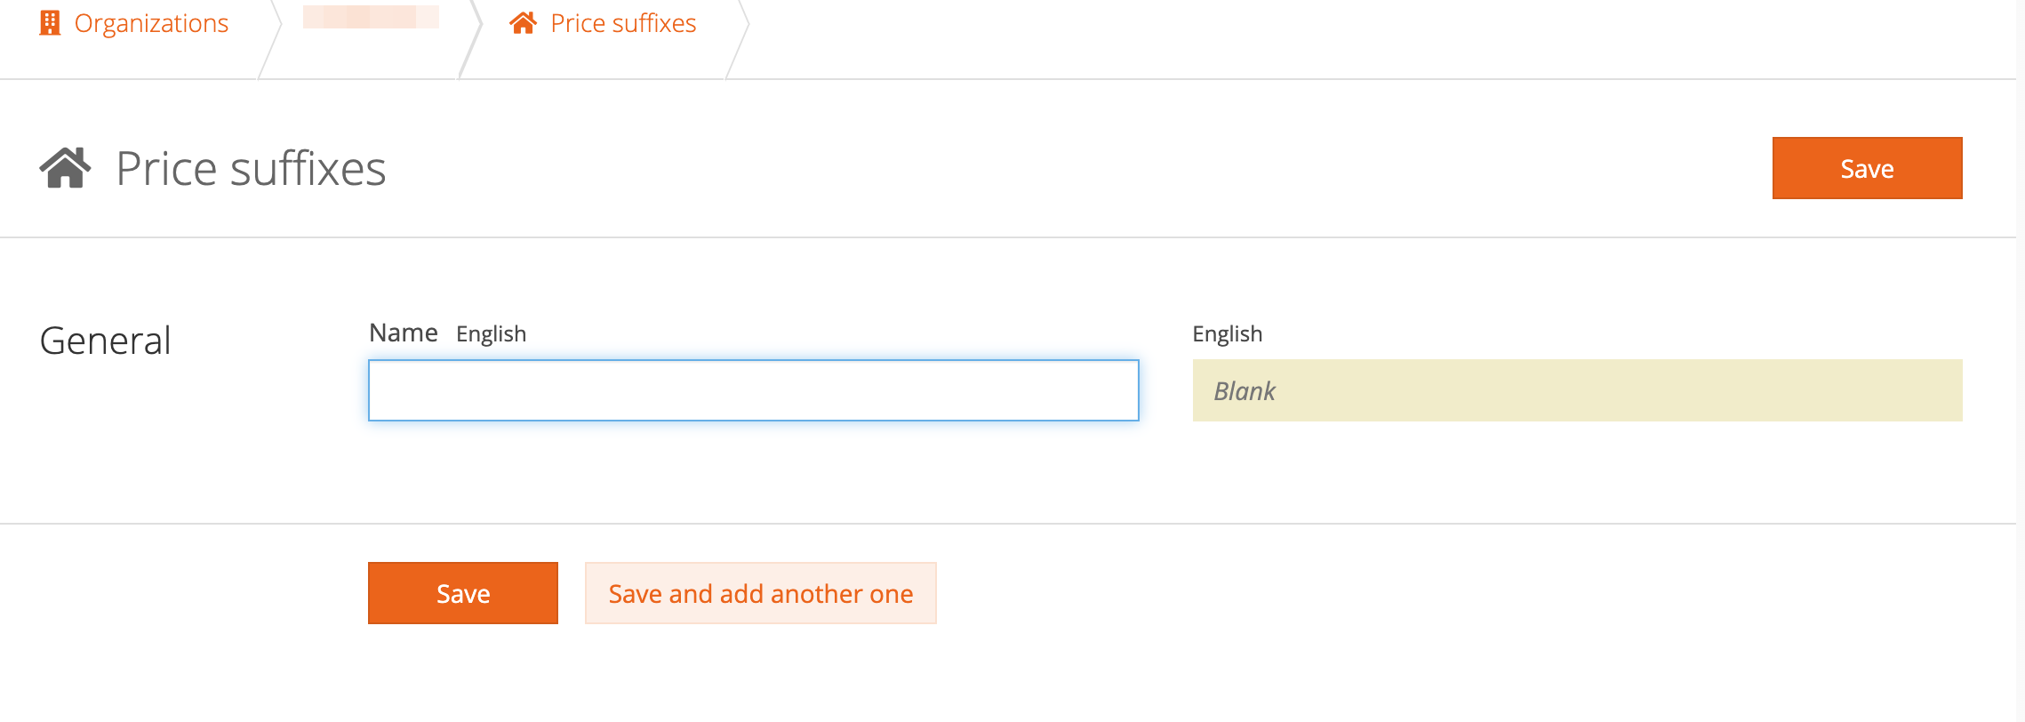Open the blurred middle breadcrumb item

(371, 18)
